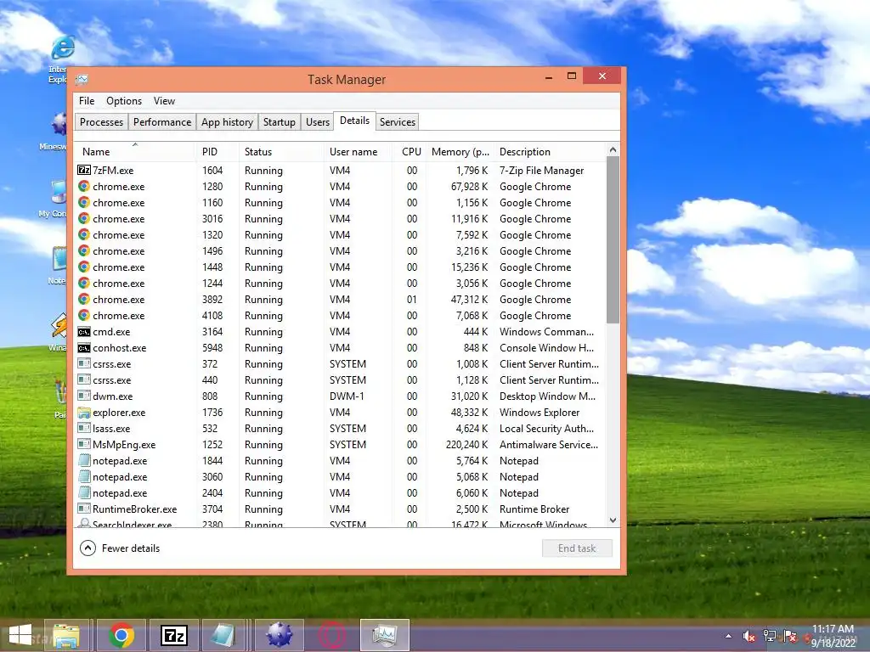Select the PID 3892 cell
The height and width of the screenshot is (652, 870).
click(x=212, y=300)
